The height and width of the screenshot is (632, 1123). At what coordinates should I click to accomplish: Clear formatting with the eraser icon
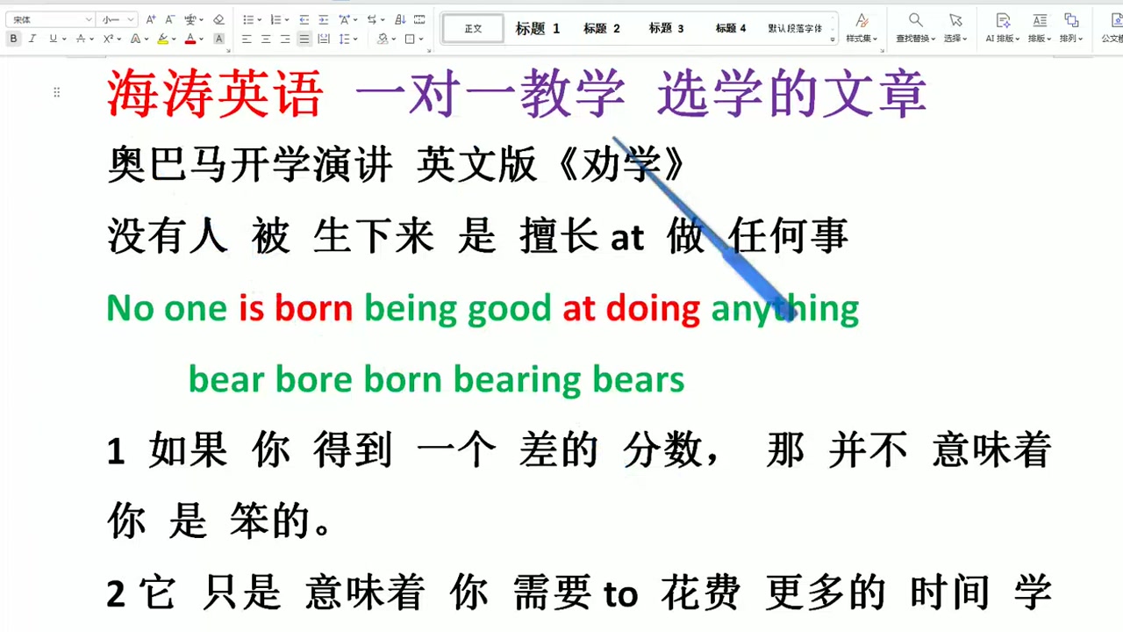218,19
